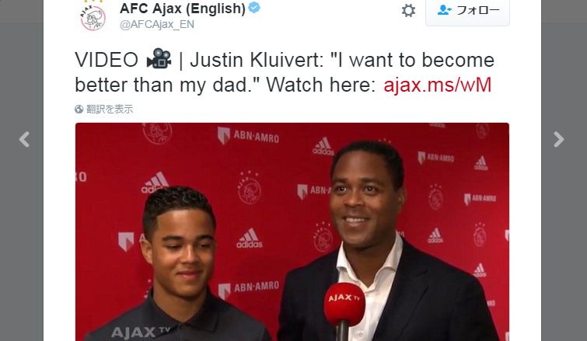Click the video camera emoji in tweet
Screen dimensions: 587x341
[159, 59]
